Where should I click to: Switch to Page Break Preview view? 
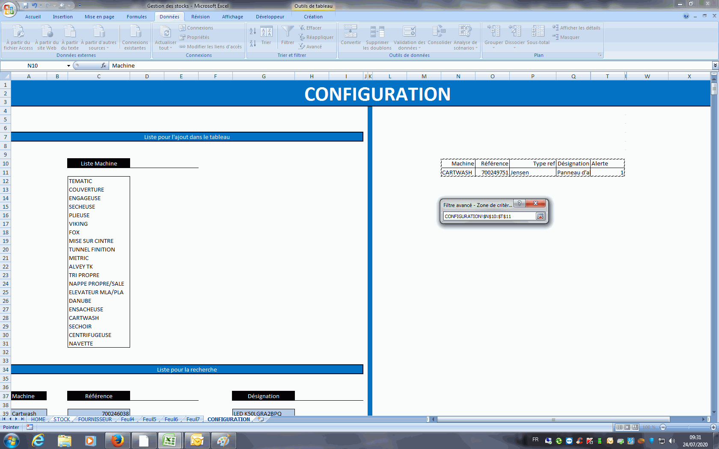(635, 427)
